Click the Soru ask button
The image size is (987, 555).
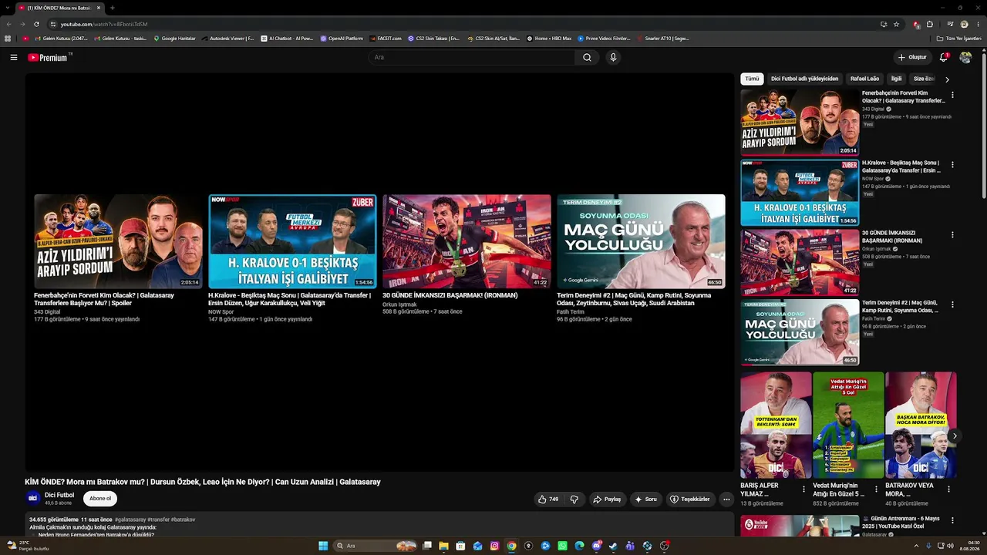(646, 499)
